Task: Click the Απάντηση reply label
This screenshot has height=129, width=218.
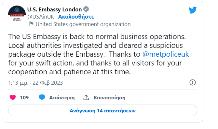Action: [62, 98]
